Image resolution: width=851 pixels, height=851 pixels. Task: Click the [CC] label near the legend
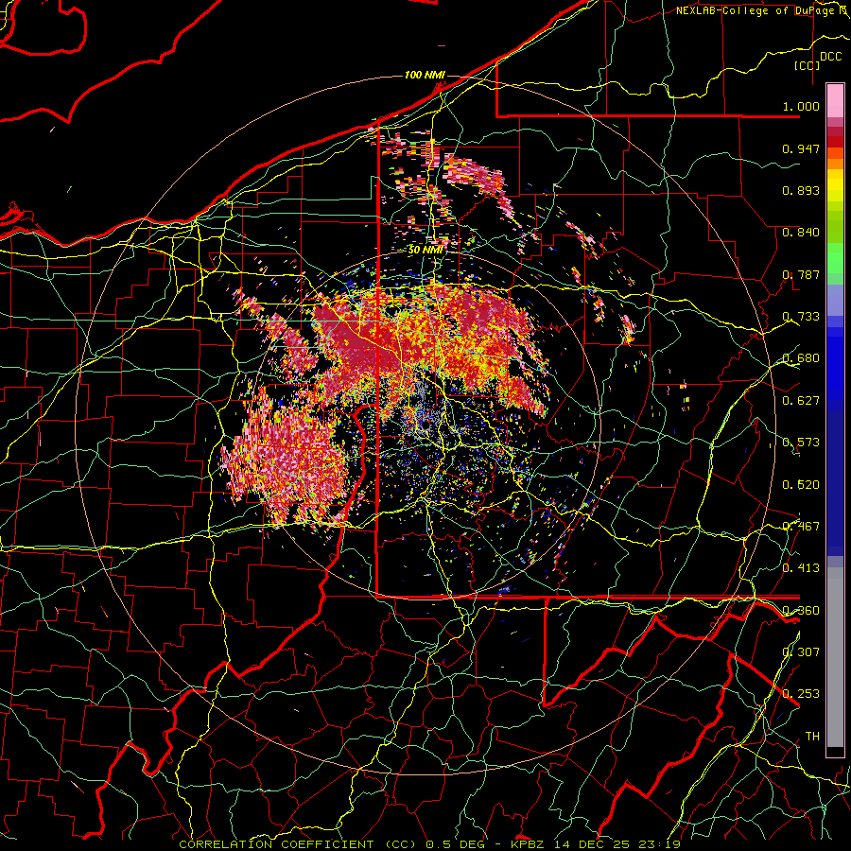click(807, 65)
